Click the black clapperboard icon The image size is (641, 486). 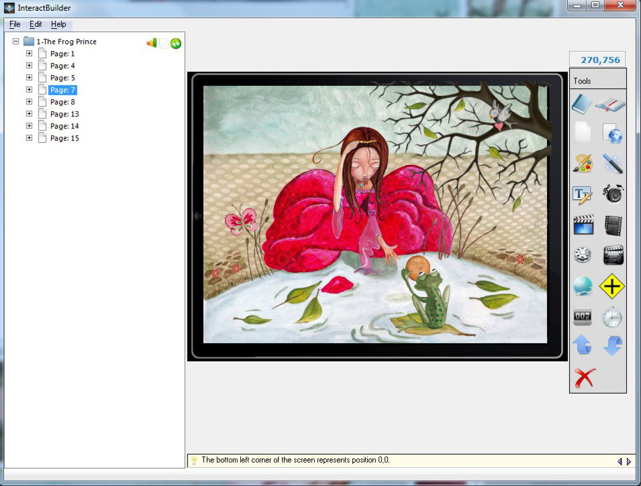[613, 255]
